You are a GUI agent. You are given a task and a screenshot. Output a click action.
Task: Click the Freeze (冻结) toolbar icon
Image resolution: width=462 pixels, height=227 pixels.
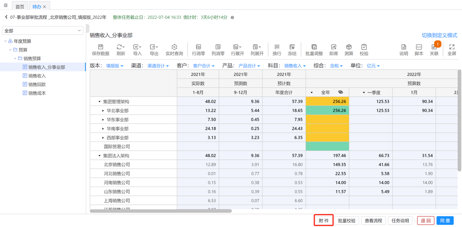(292, 47)
